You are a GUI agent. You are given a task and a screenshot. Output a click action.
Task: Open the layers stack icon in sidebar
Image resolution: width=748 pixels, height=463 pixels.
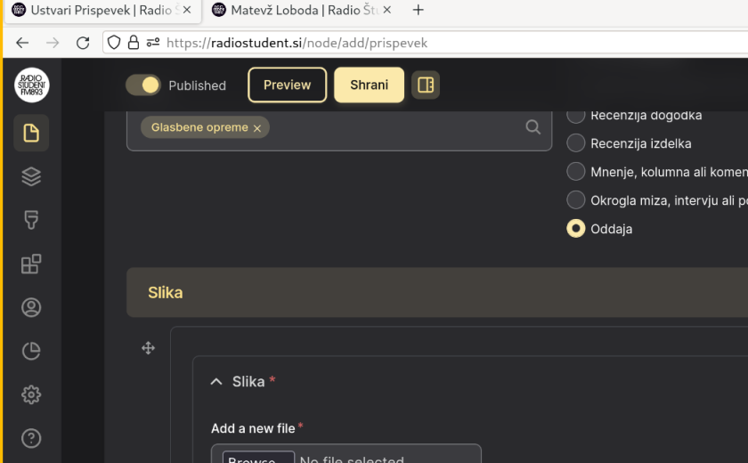[31, 177]
